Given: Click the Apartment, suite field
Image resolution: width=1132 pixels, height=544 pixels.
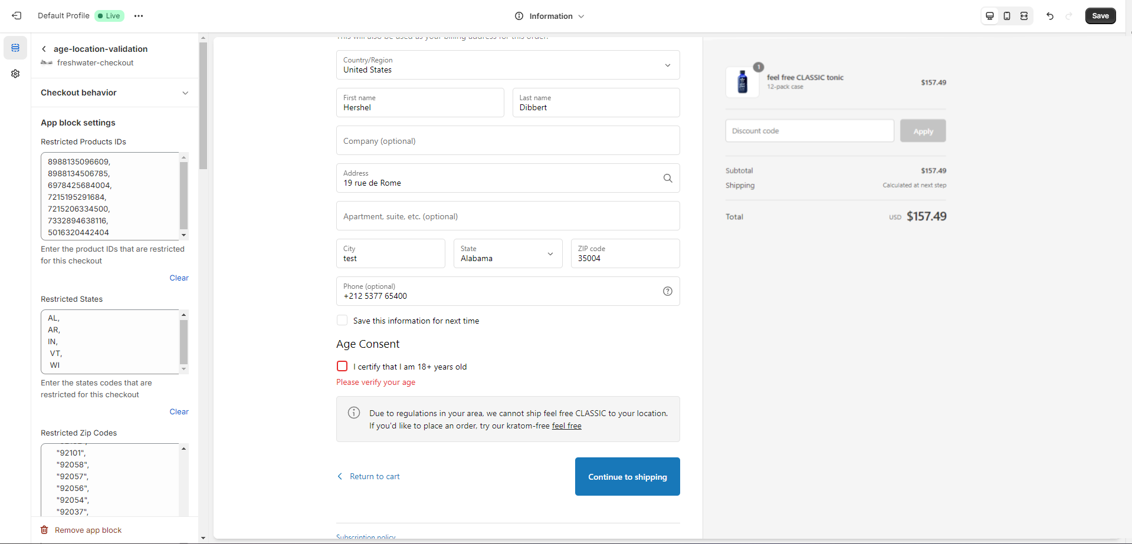Looking at the screenshot, I should coord(508,216).
